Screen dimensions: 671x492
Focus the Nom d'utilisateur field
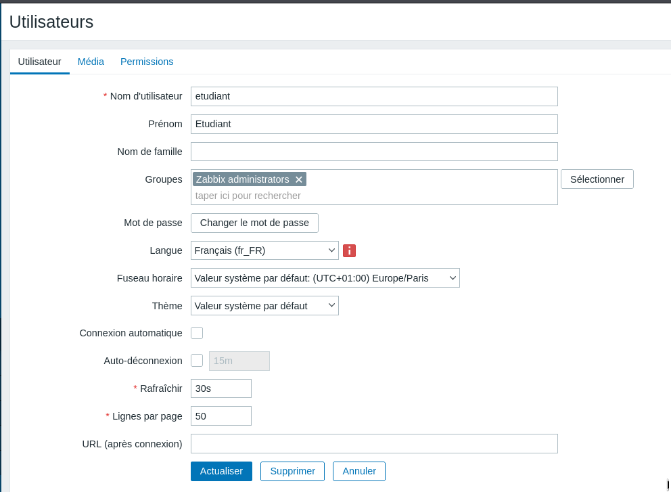pyautogui.click(x=374, y=96)
